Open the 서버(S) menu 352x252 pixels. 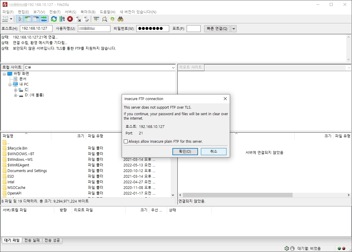click(71, 12)
